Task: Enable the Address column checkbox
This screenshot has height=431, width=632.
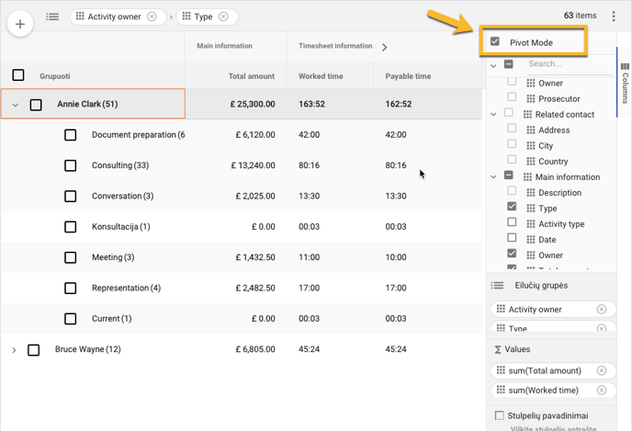Action: 512,129
